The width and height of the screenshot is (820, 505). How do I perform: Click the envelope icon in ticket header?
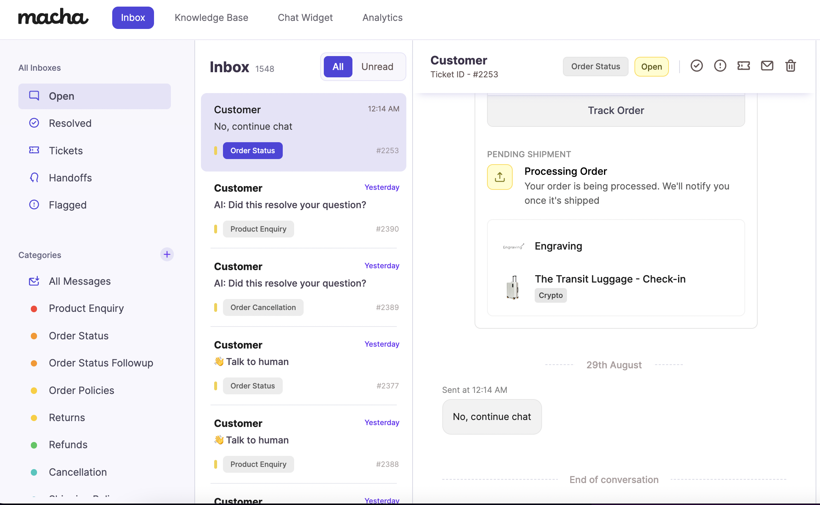[767, 66]
